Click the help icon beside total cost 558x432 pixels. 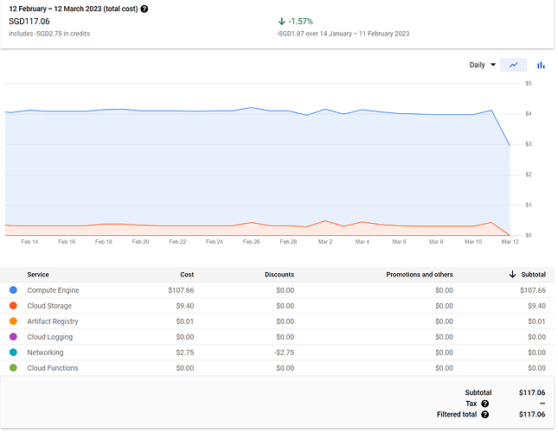(144, 9)
